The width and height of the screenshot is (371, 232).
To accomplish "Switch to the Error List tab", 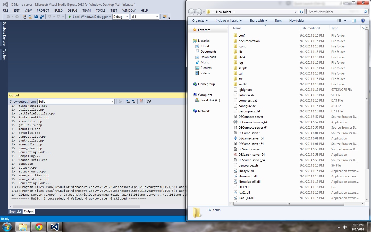I will pyautogui.click(x=15, y=212).
